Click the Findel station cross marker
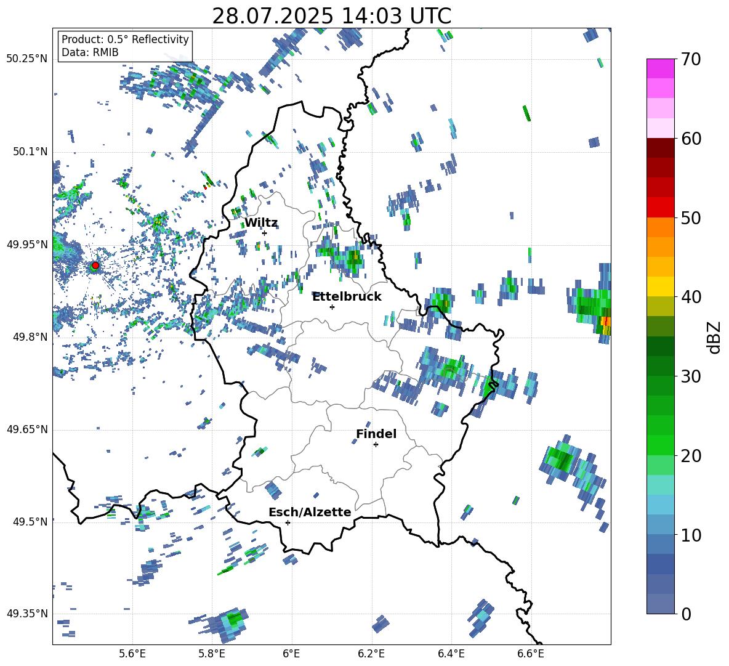The image size is (729, 666). [376, 445]
